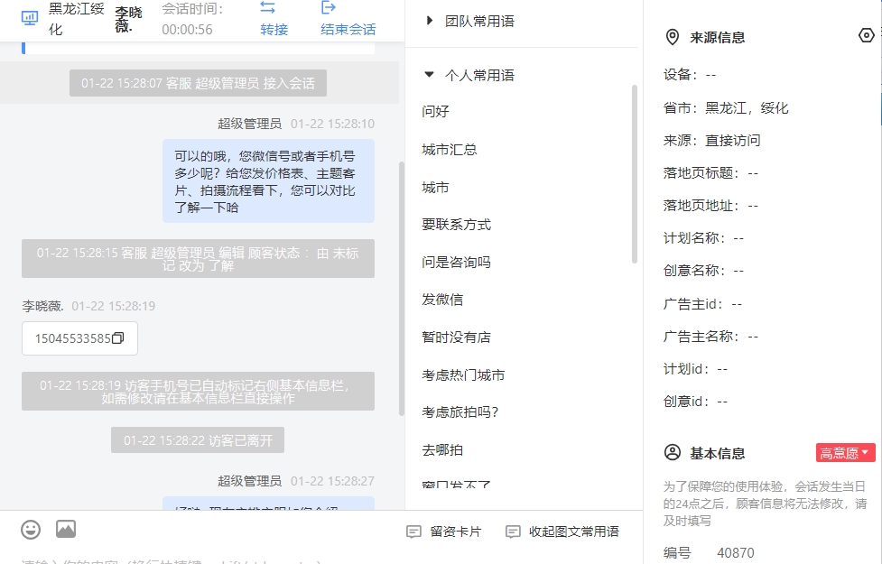882x564 pixels.
Task: Click the 访客已离开 system notice
Action: [198, 440]
